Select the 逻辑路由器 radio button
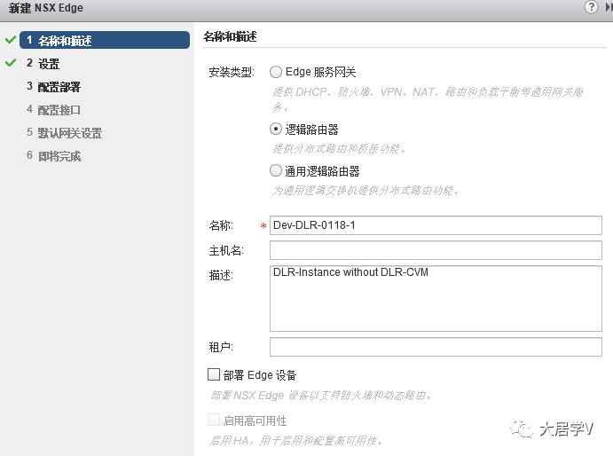Image resolution: width=613 pixels, height=456 pixels. 276,129
